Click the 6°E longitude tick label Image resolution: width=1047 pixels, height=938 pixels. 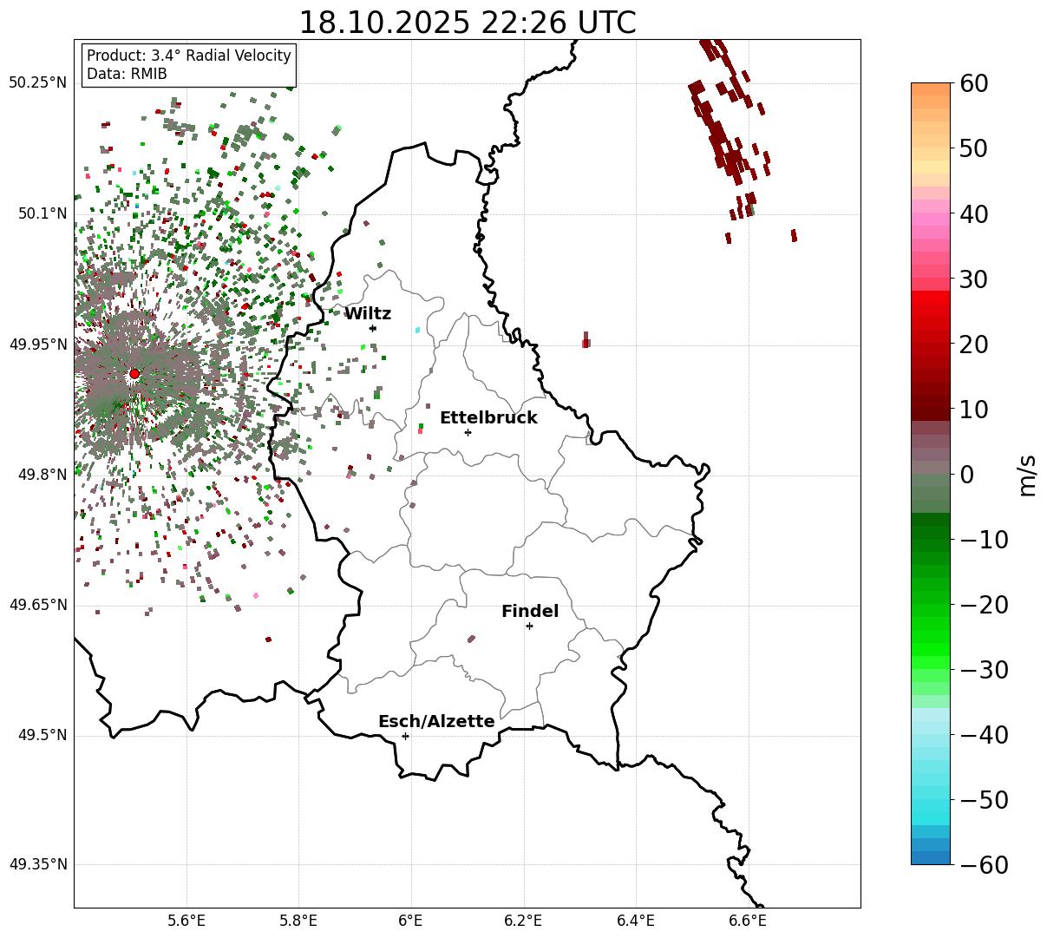click(x=411, y=921)
